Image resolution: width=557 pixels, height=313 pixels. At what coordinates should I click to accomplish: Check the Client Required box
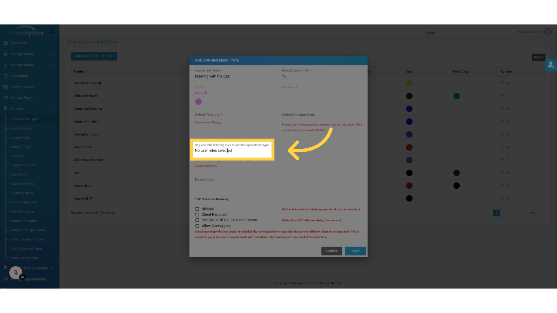point(197,215)
